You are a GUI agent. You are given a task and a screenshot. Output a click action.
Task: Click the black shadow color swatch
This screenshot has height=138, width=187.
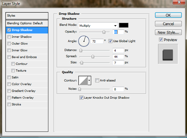tap(124, 25)
